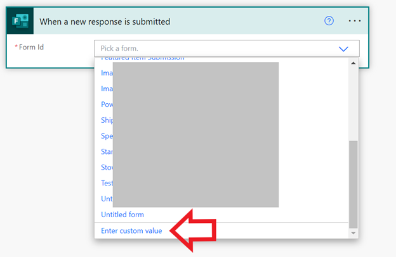Select the form starting with 'Stov'

point(107,167)
